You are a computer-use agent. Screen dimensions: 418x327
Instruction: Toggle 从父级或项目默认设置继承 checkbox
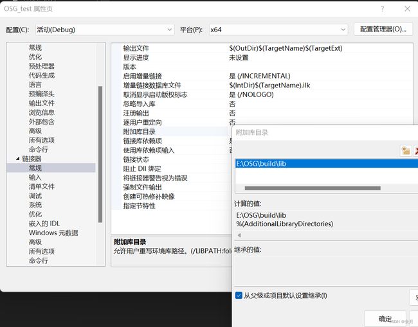pos(239,296)
